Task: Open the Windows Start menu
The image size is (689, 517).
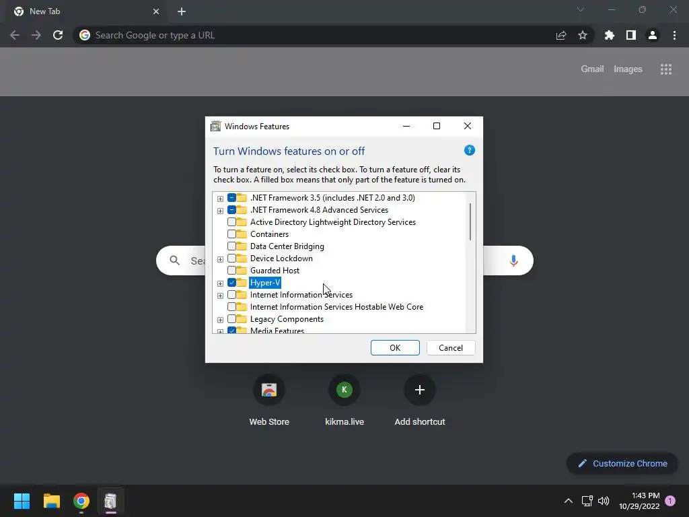Action: [x=22, y=501]
